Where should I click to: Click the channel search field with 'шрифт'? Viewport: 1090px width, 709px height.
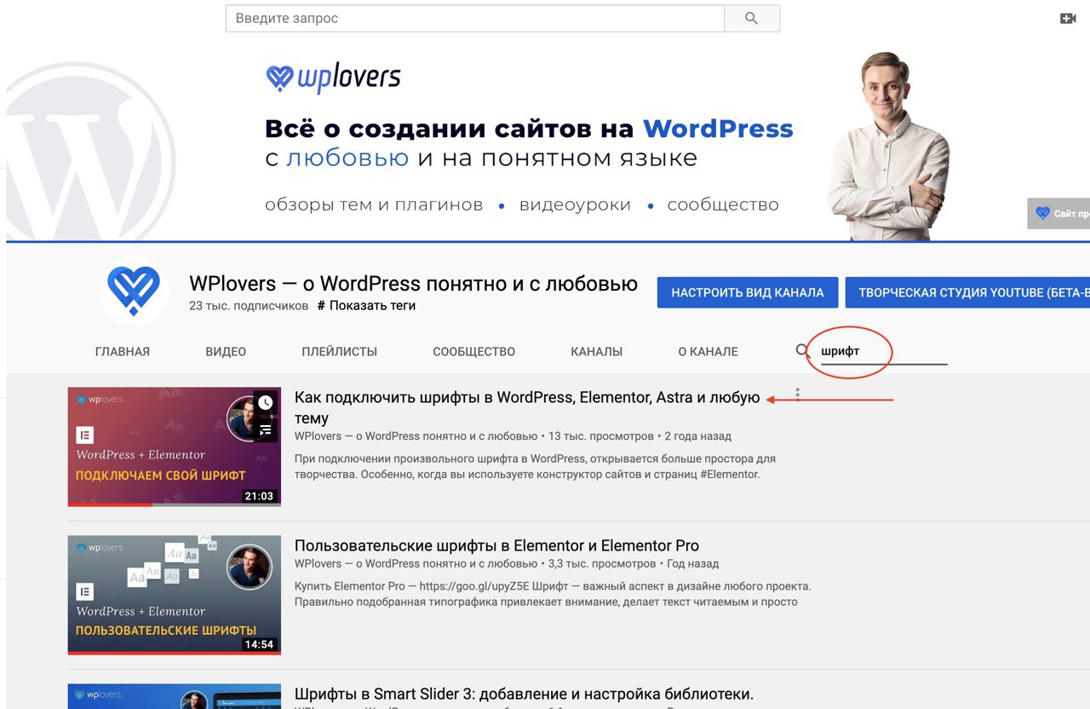point(883,351)
